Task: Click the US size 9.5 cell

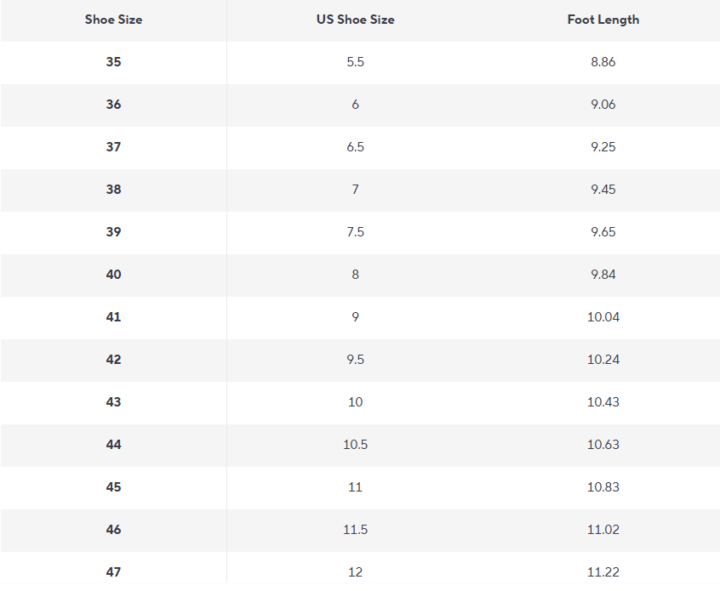Action: (356, 360)
